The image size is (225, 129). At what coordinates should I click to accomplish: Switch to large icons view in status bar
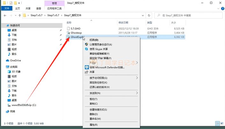tap(221, 123)
